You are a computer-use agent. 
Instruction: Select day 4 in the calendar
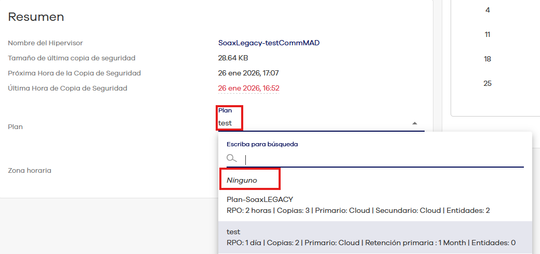coord(488,10)
